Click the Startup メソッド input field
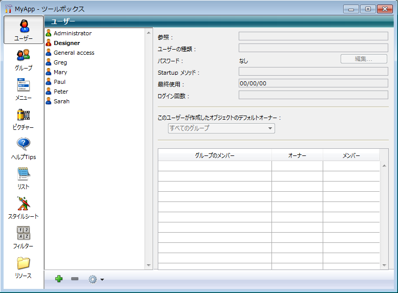 point(313,72)
